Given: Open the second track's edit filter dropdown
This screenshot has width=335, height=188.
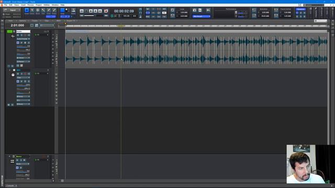Looking at the screenshot, I should [23, 78].
